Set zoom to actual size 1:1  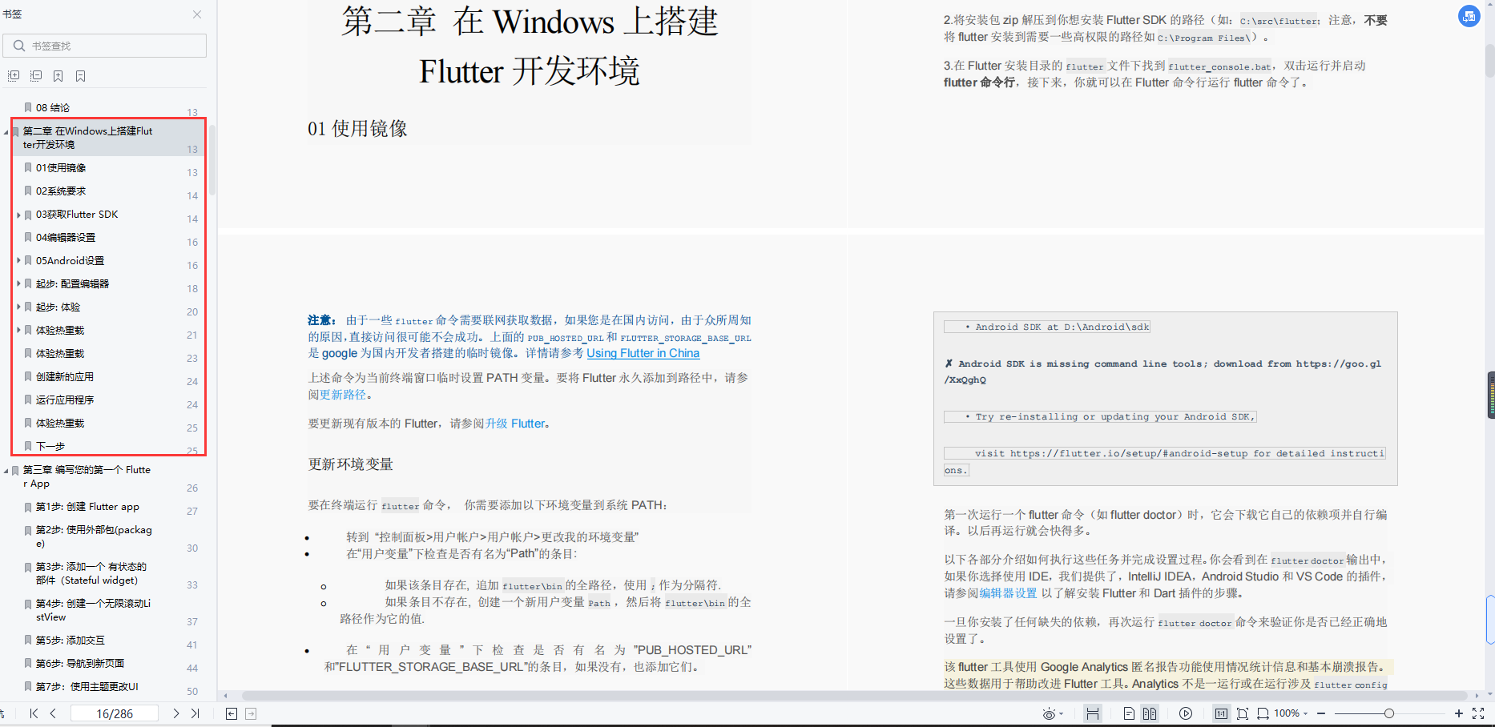pos(1221,713)
